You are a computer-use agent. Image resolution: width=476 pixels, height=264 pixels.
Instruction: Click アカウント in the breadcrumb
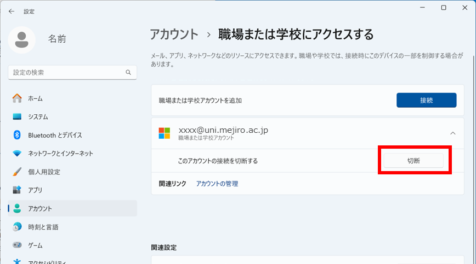pyautogui.click(x=174, y=34)
